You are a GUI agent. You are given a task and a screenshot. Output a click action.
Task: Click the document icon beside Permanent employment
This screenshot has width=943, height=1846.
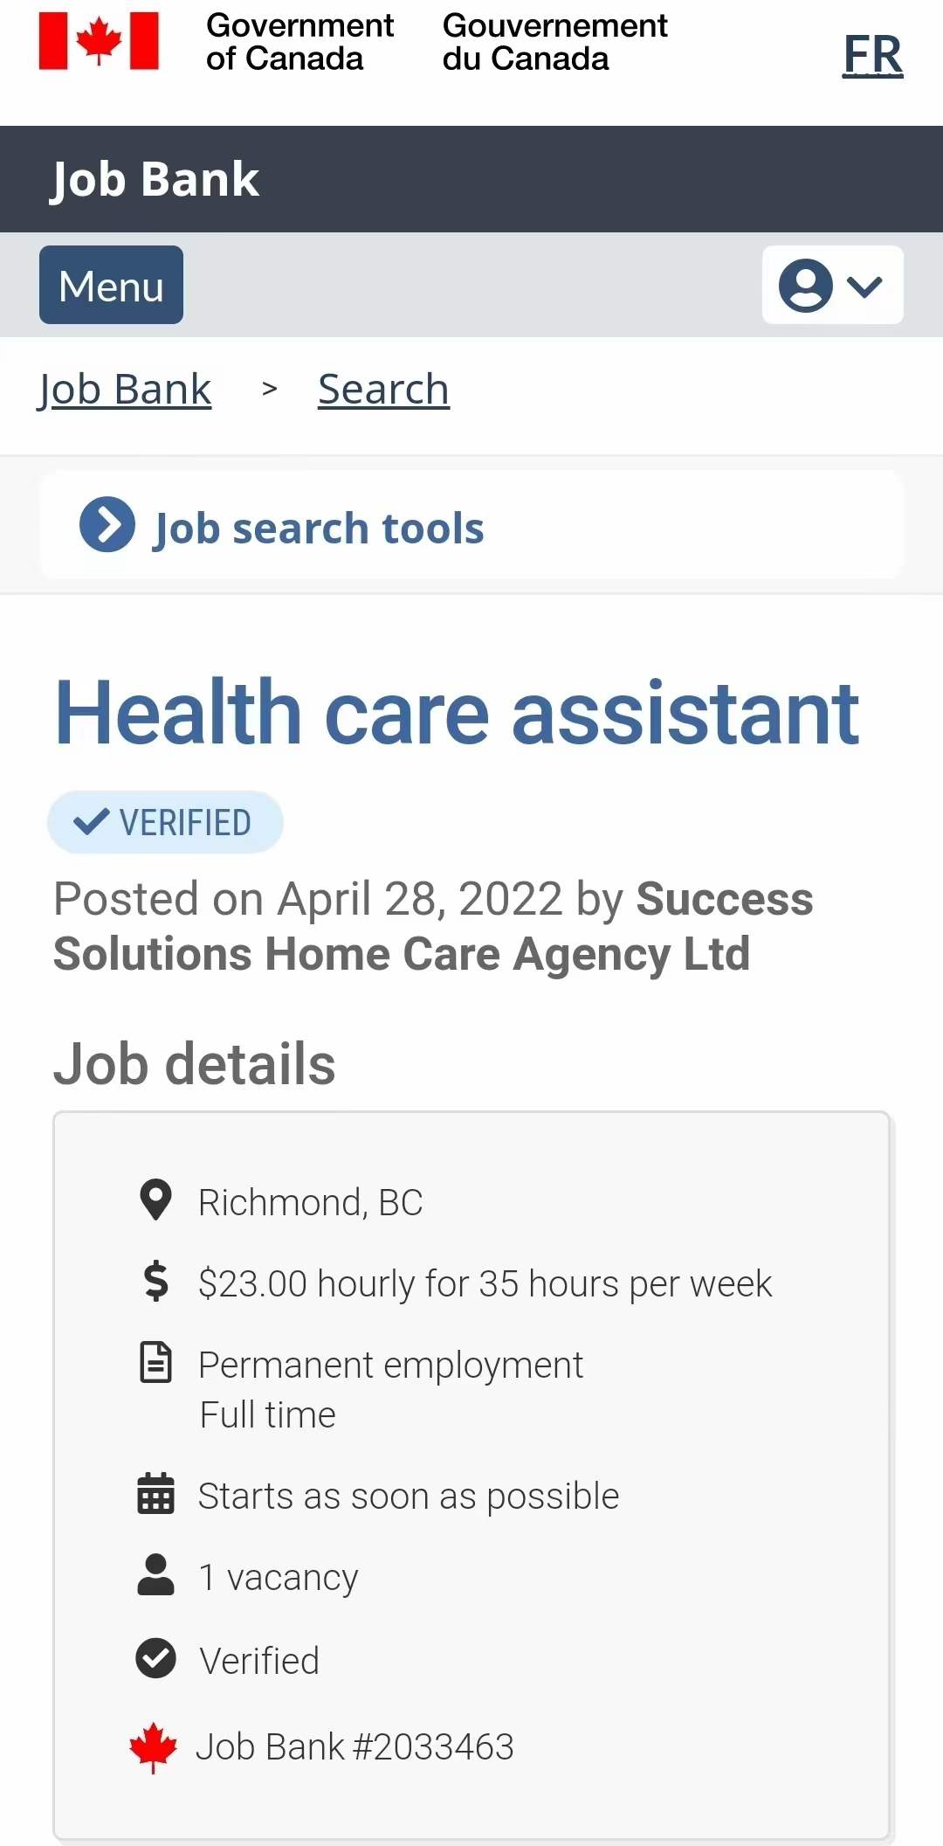pyautogui.click(x=156, y=1361)
